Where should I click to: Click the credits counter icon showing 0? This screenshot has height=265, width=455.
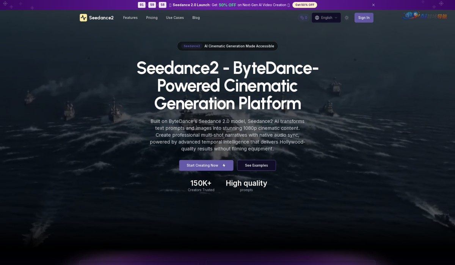pyautogui.click(x=302, y=17)
